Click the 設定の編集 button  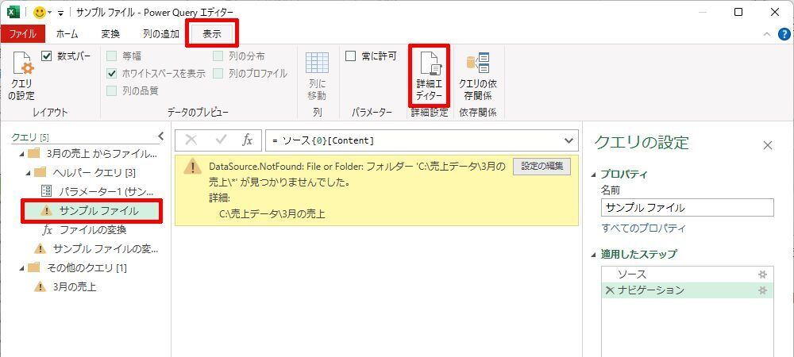542,167
